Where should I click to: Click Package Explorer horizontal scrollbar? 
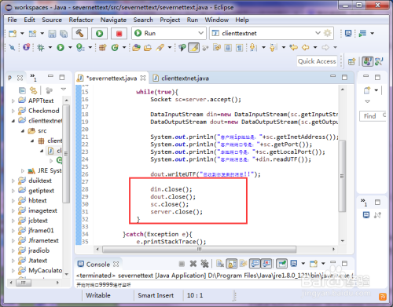click(24, 283)
